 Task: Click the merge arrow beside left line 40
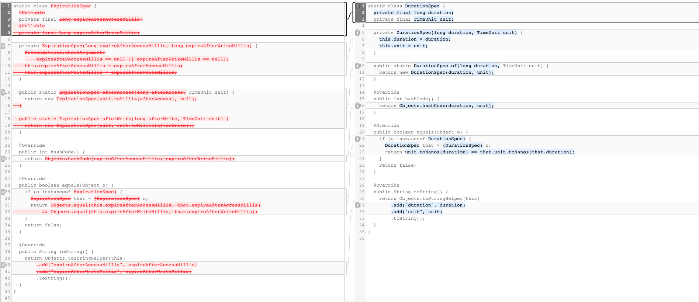pyautogui.click(x=3, y=265)
